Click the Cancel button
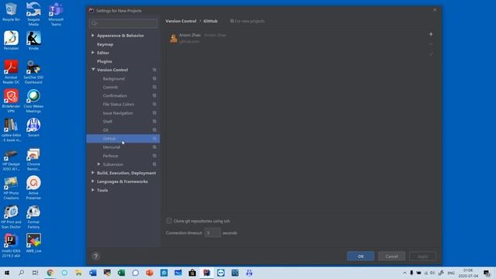Screen dimensions: 496x279 (391, 257)
